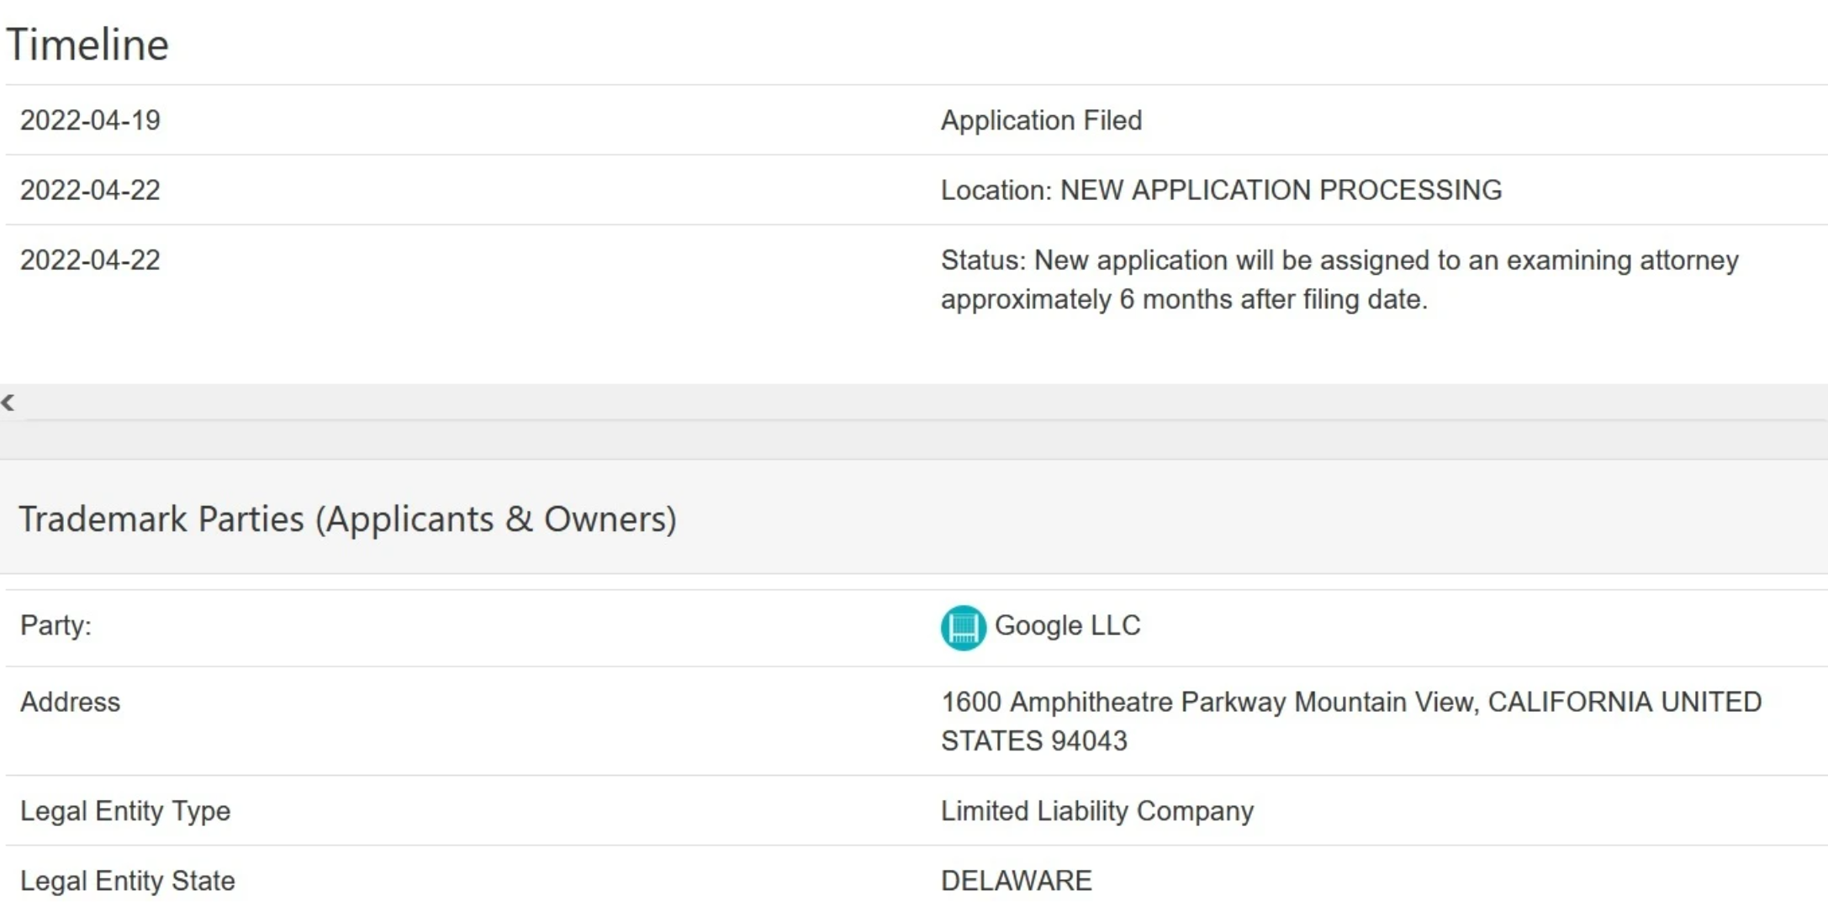Viewport: 1828px width, 911px height.
Task: Click the Application Filed timeline entry
Action: pos(1041,120)
